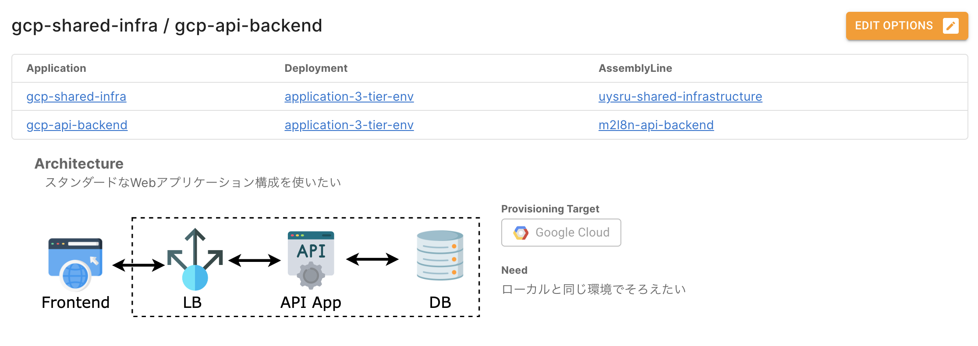
Task: Click the arrow between Frontend and LB
Action: point(138,265)
